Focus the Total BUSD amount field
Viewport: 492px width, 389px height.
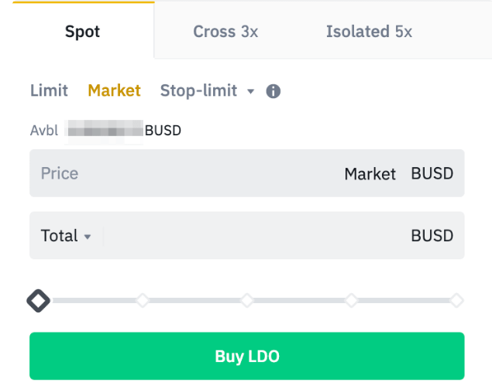click(247, 236)
